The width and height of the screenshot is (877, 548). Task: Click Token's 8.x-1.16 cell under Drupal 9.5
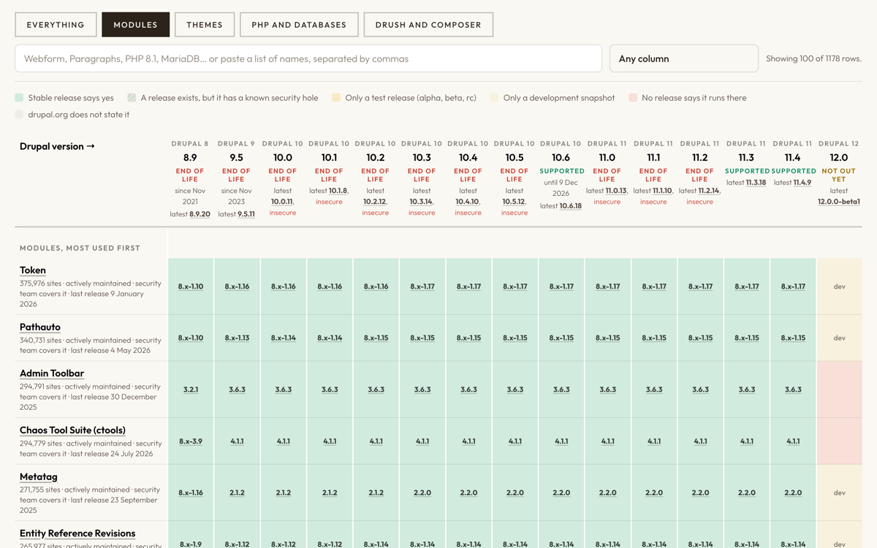tap(237, 286)
